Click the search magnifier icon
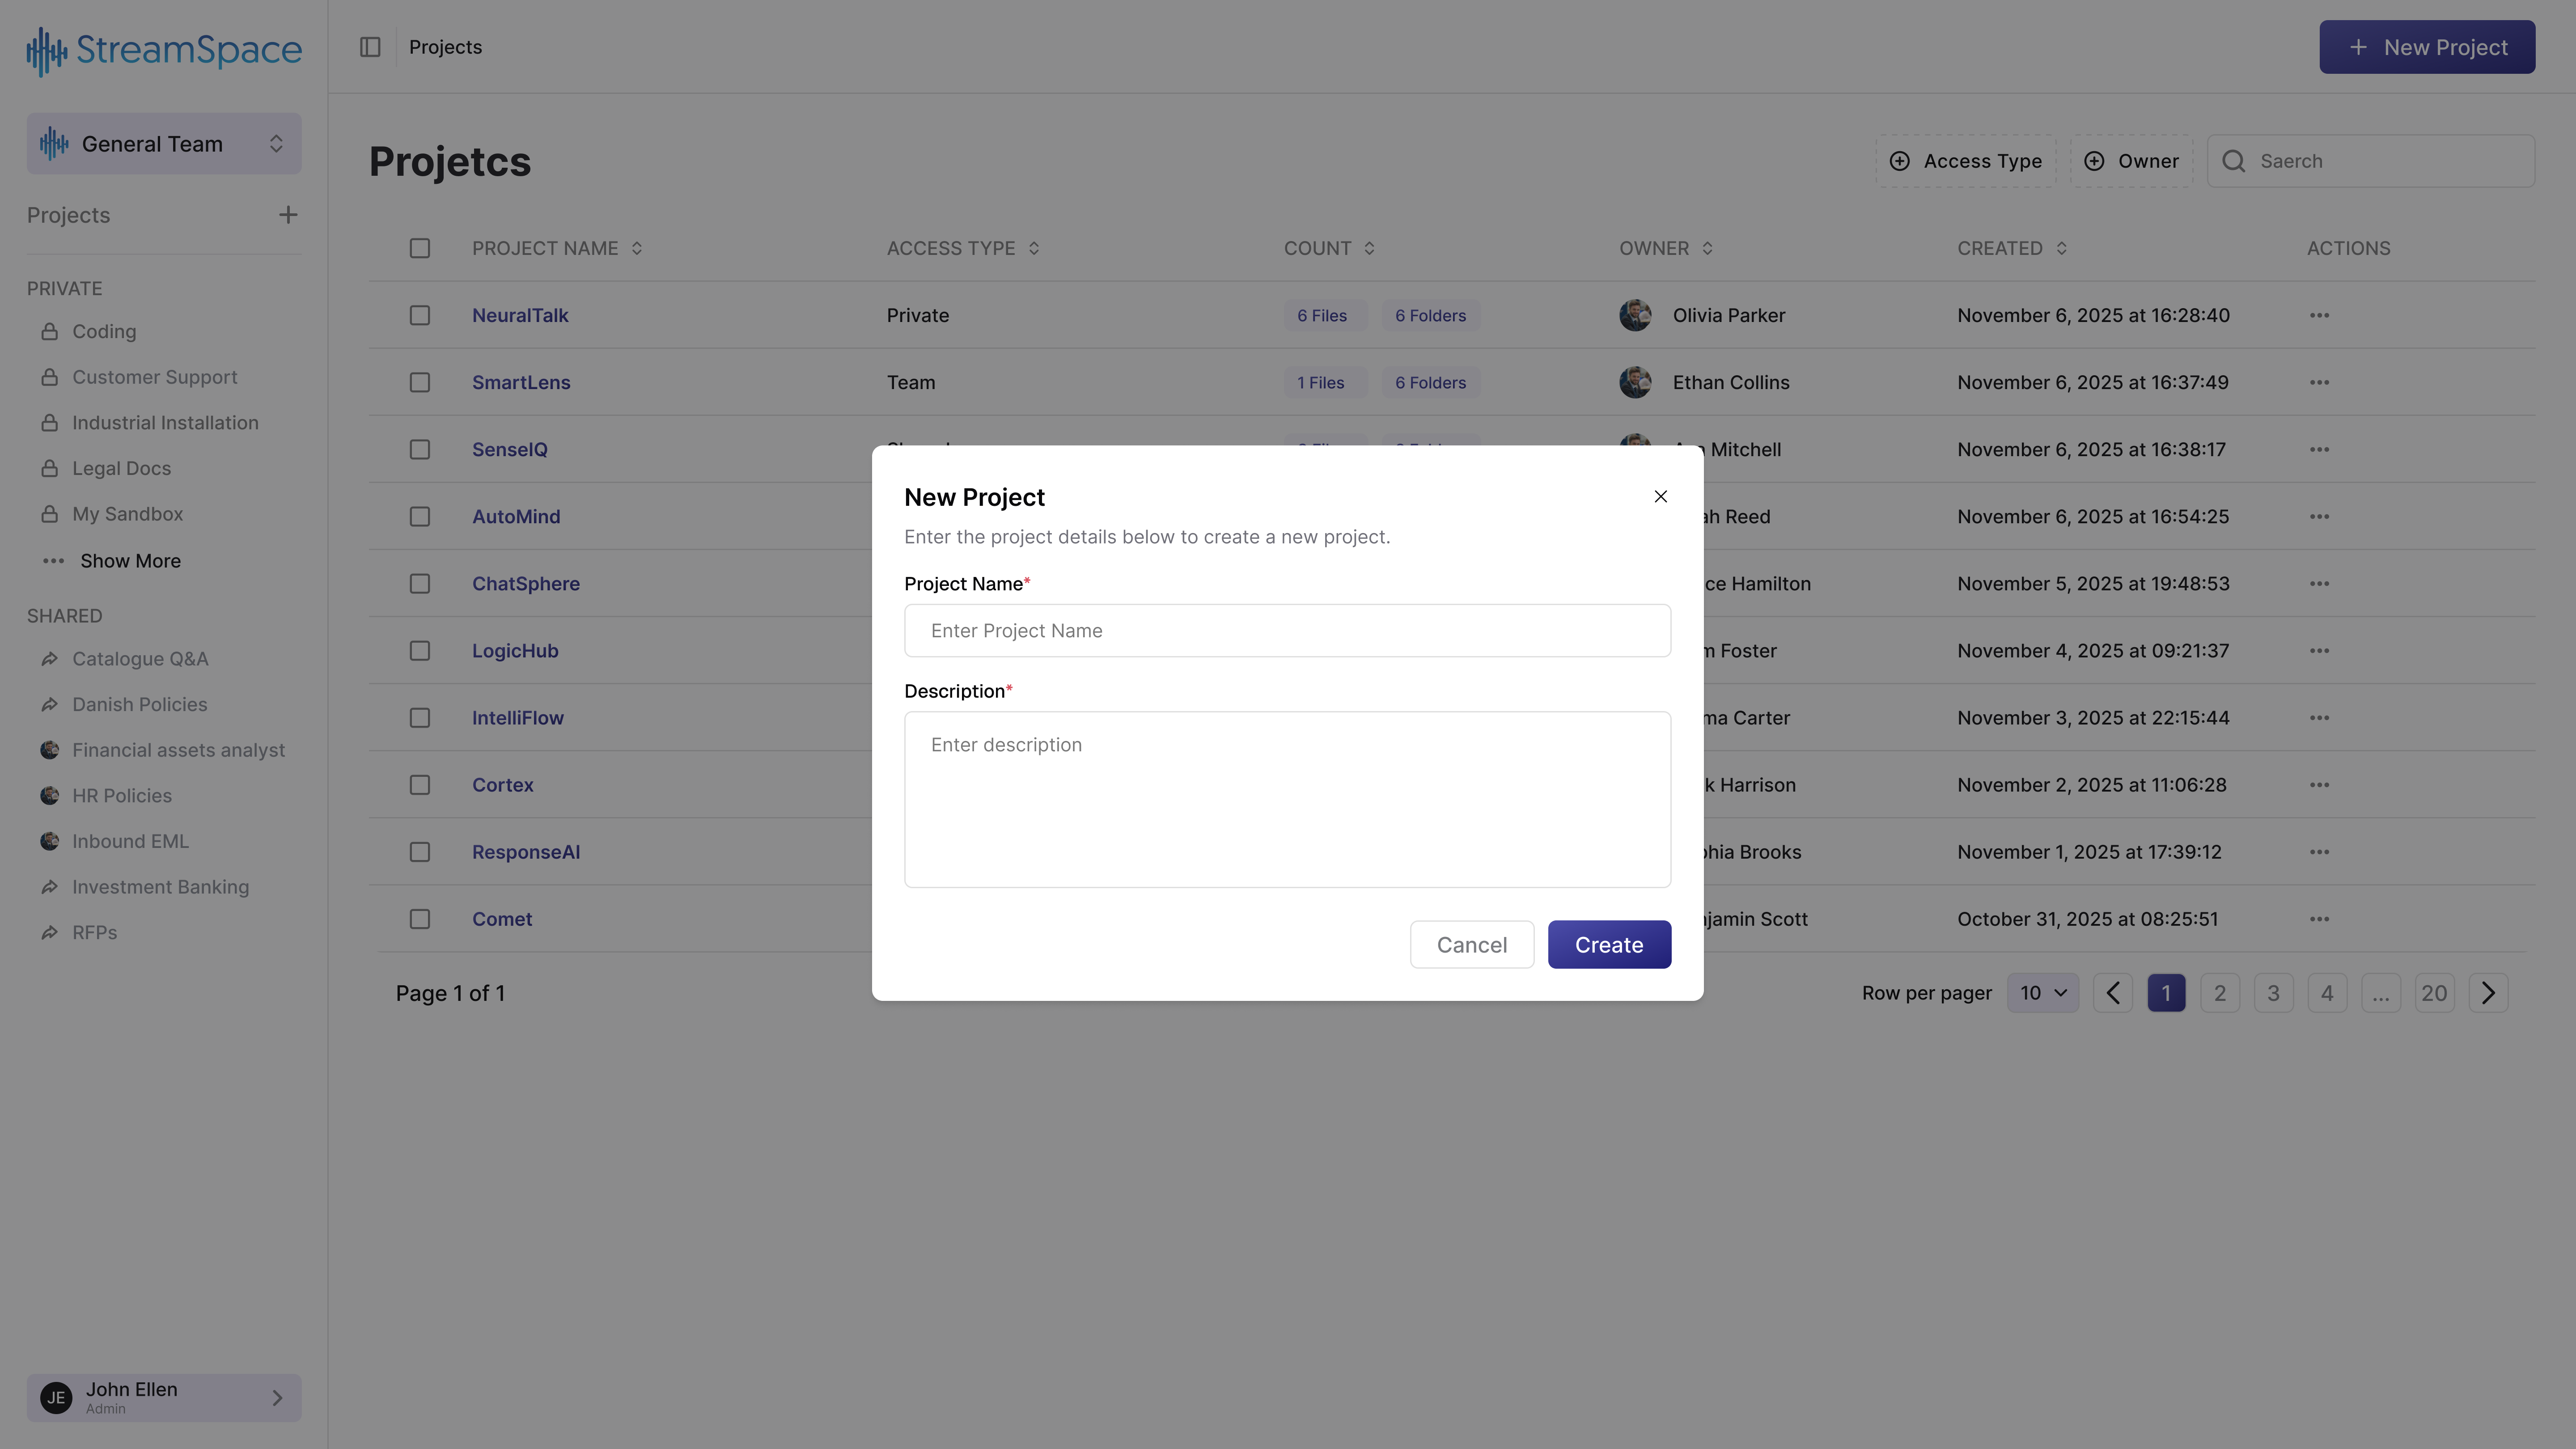Screen dimensions: 2576x1449 point(2233,161)
